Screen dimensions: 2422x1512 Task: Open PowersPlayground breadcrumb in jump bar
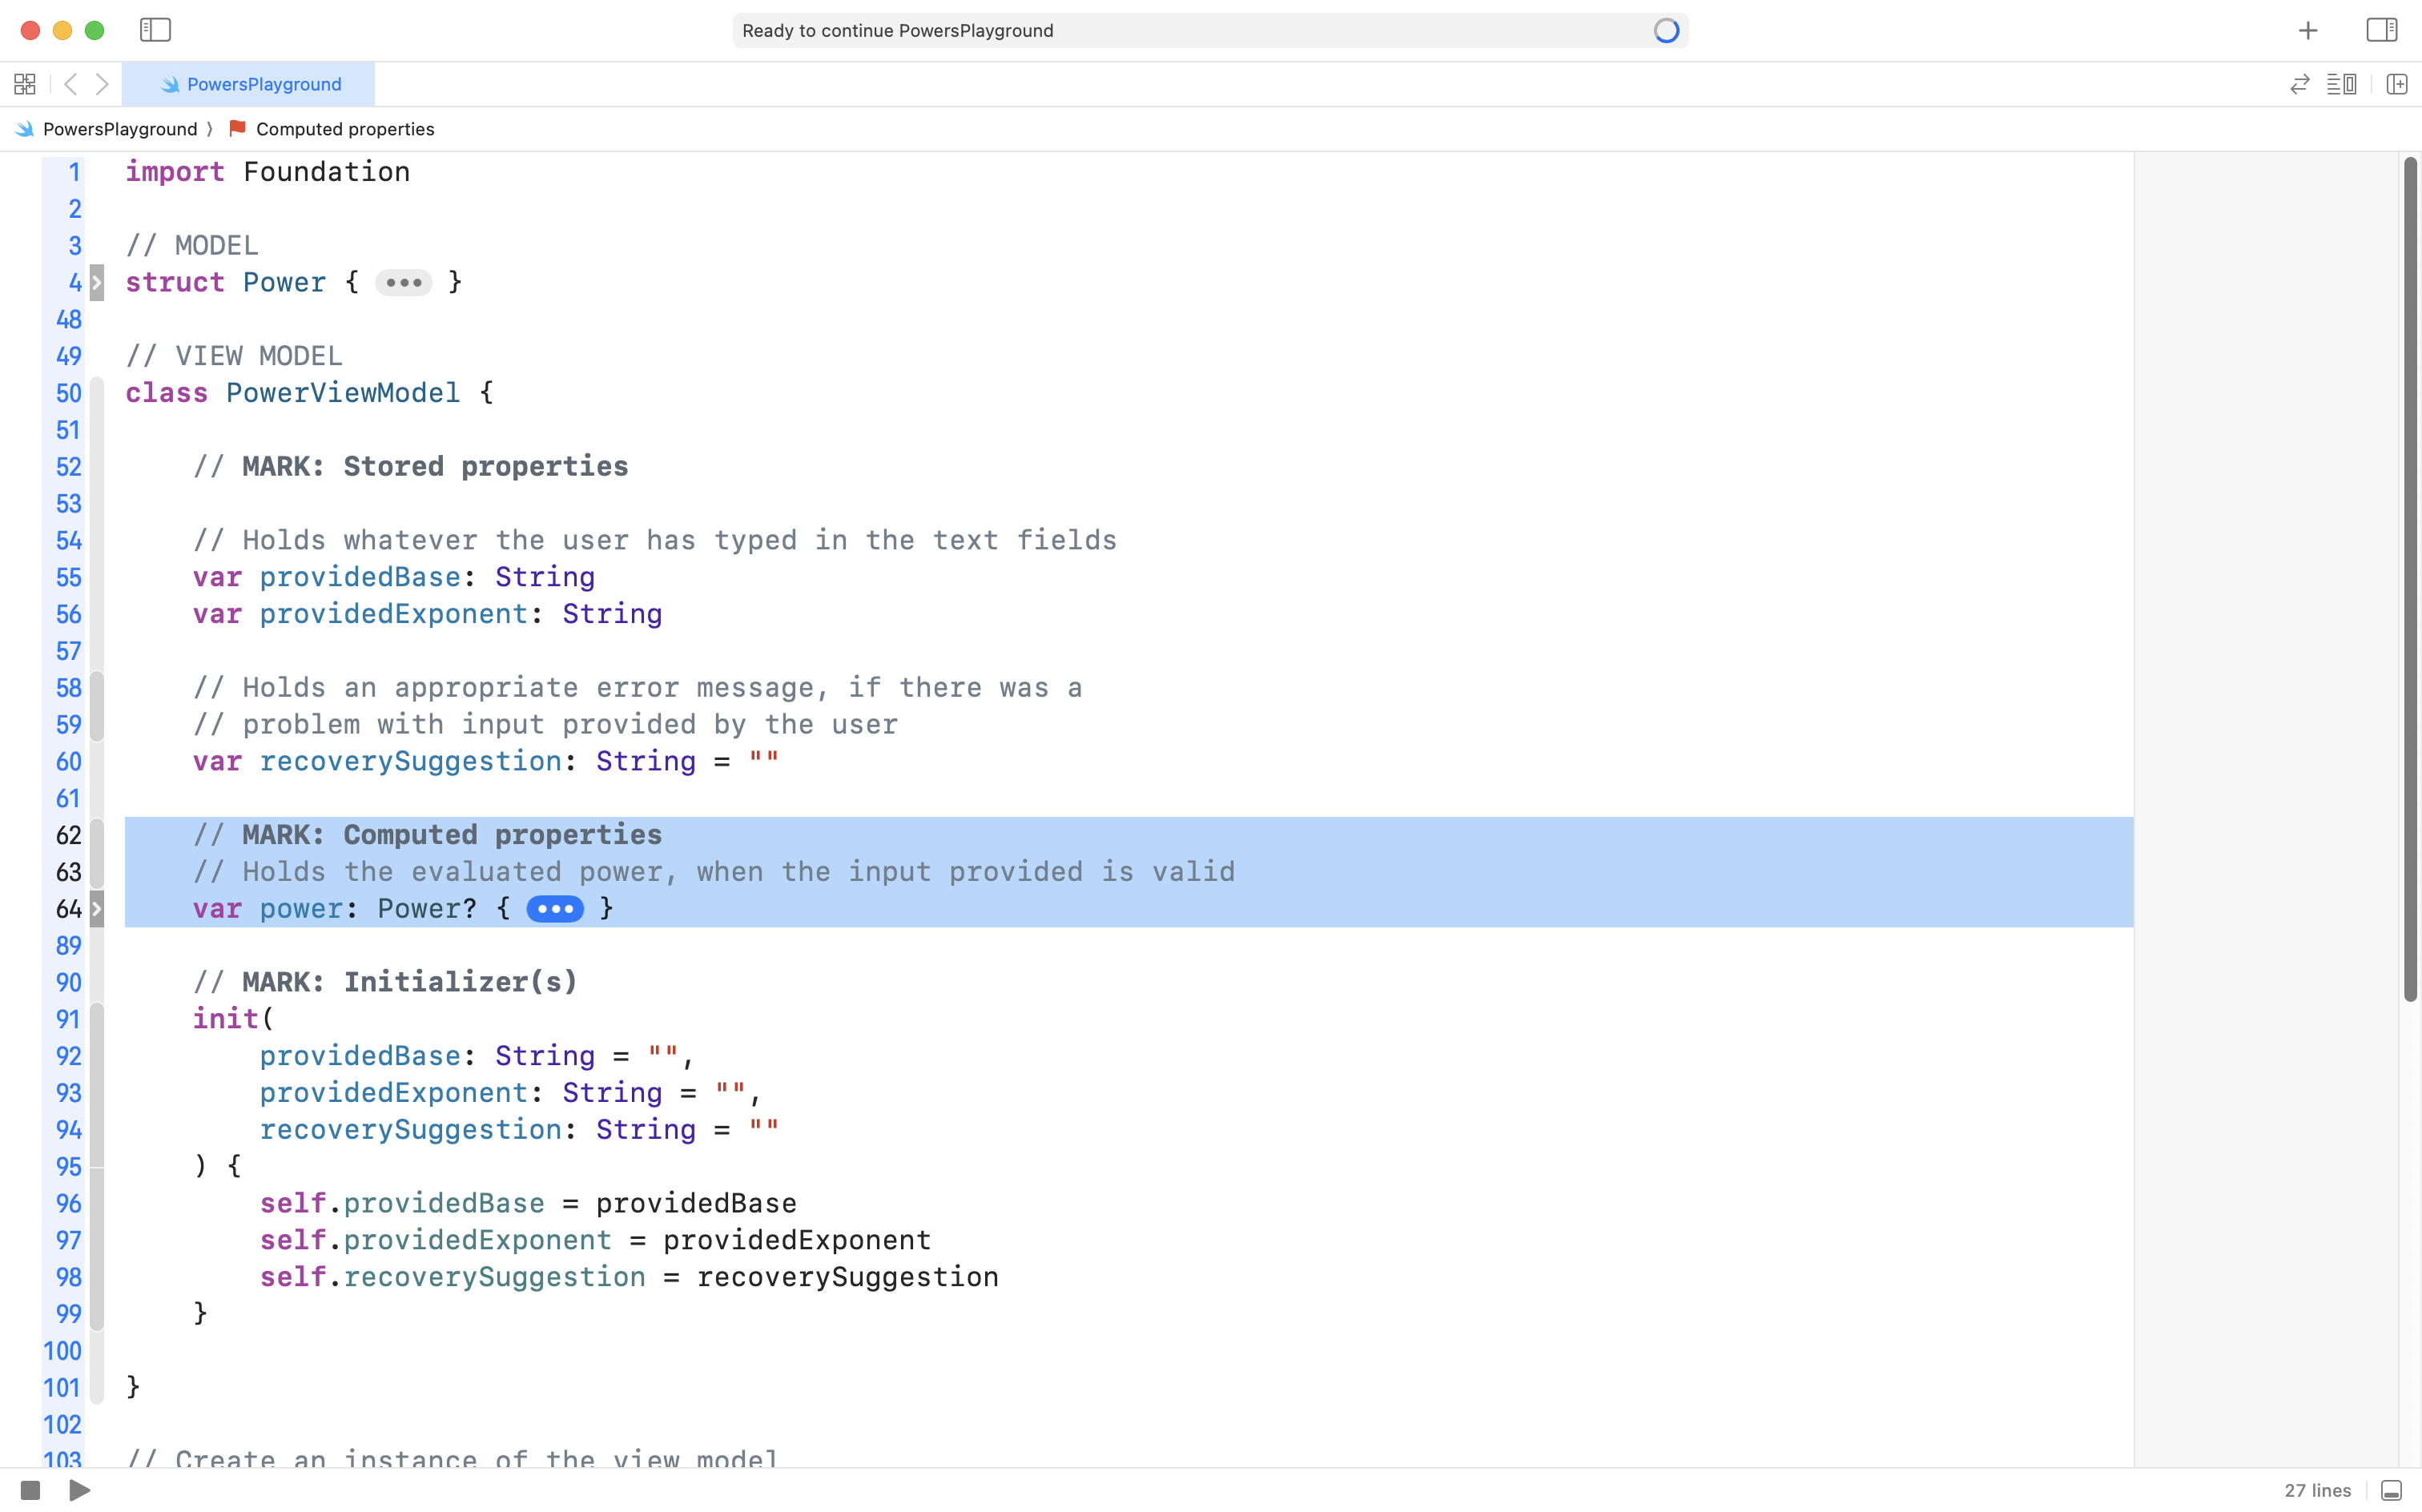(119, 129)
